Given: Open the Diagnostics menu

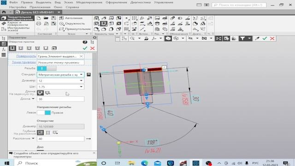Looking at the screenshot, I should (140, 2).
